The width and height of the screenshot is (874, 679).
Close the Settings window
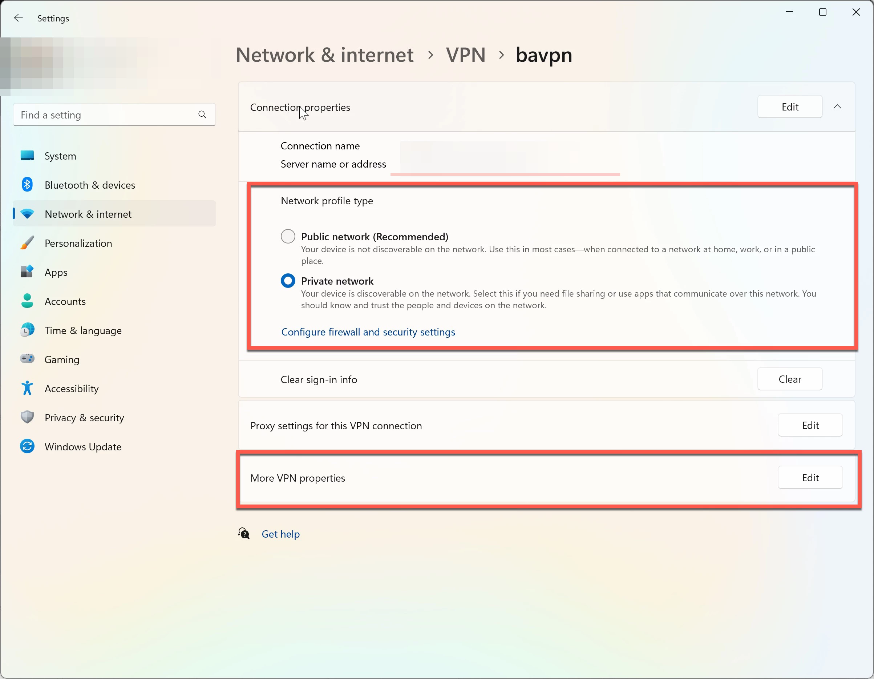click(856, 12)
